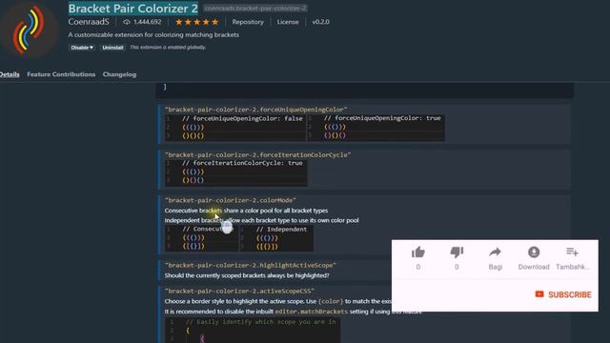Click the forceIterationColorCycle setting heading

point(257,154)
